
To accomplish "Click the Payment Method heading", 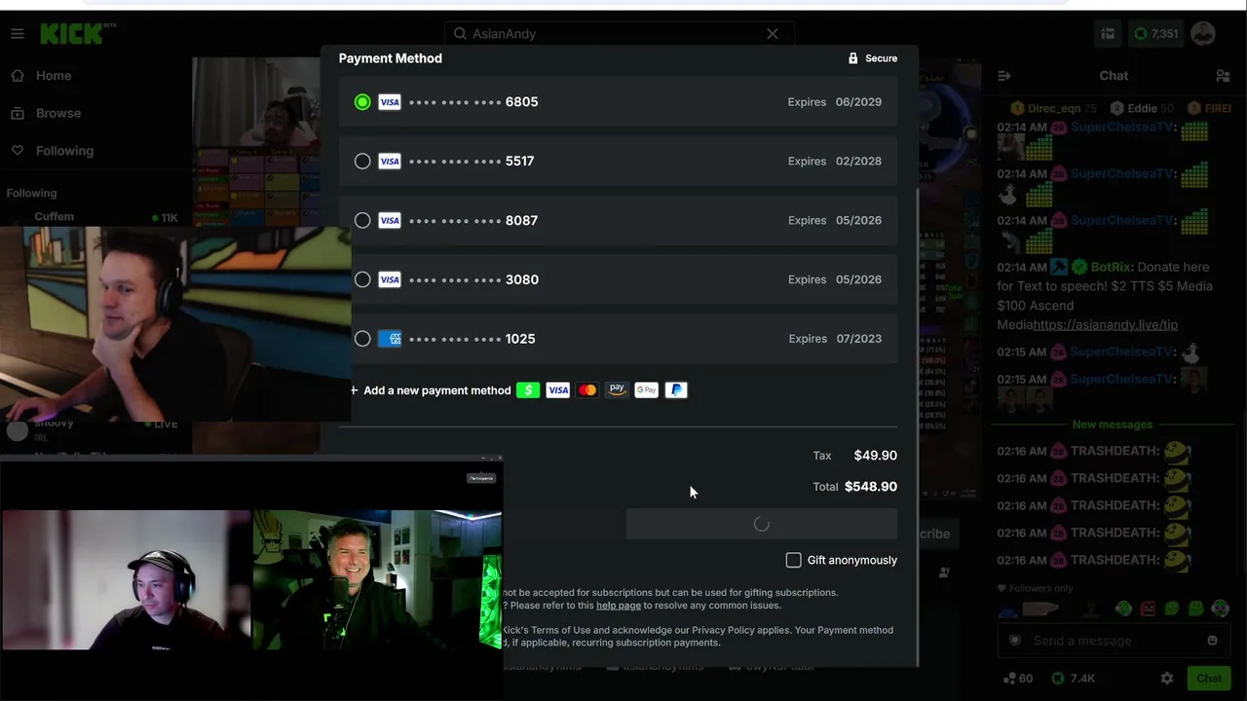I will [x=391, y=58].
